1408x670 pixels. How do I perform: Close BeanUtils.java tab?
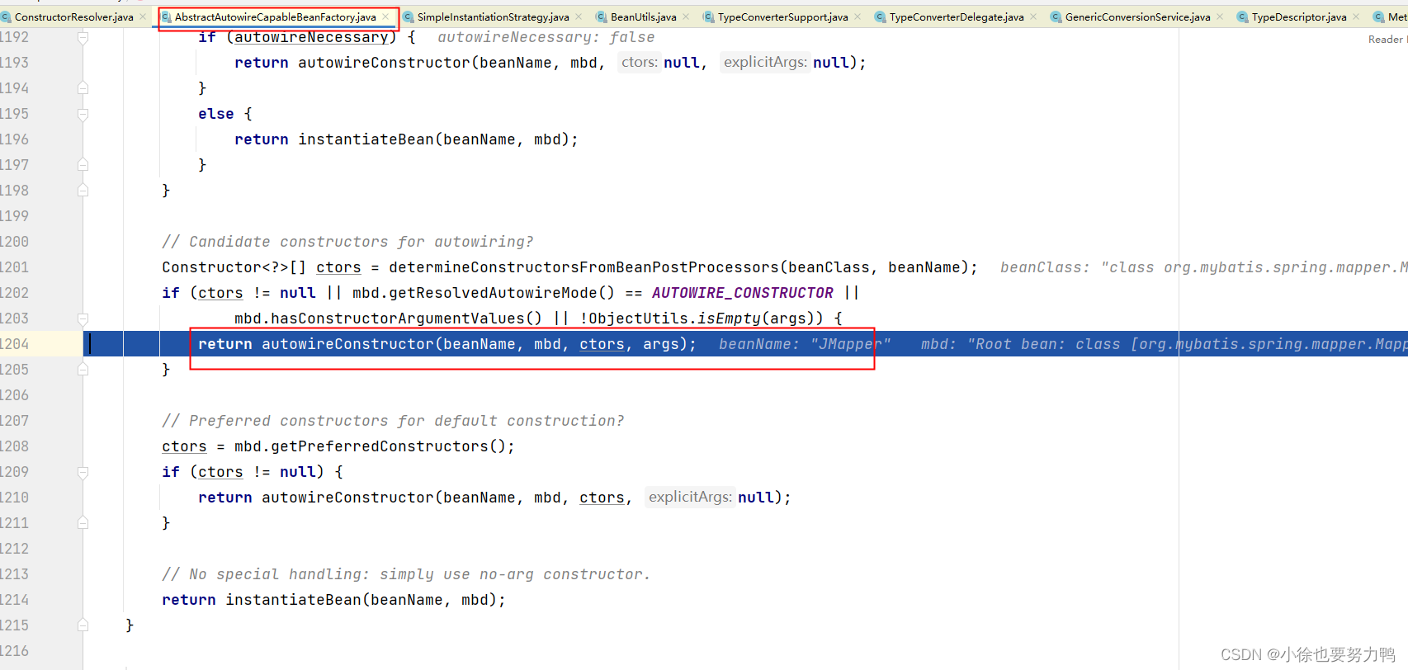point(686,17)
